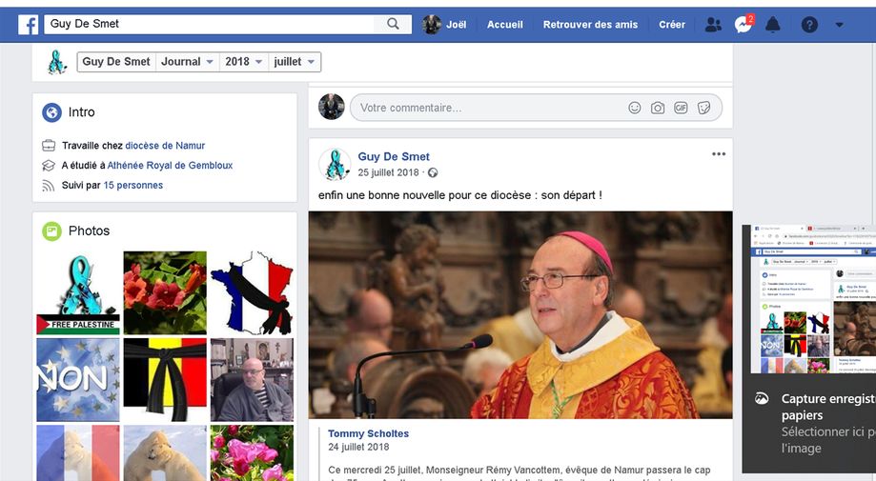
Task: Open the NON European stars photo
Action: (78, 379)
